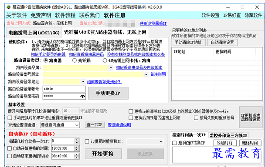Open 如何查看路由器密码 link
Viewport: 265px width, 167px height.
click(86, 54)
